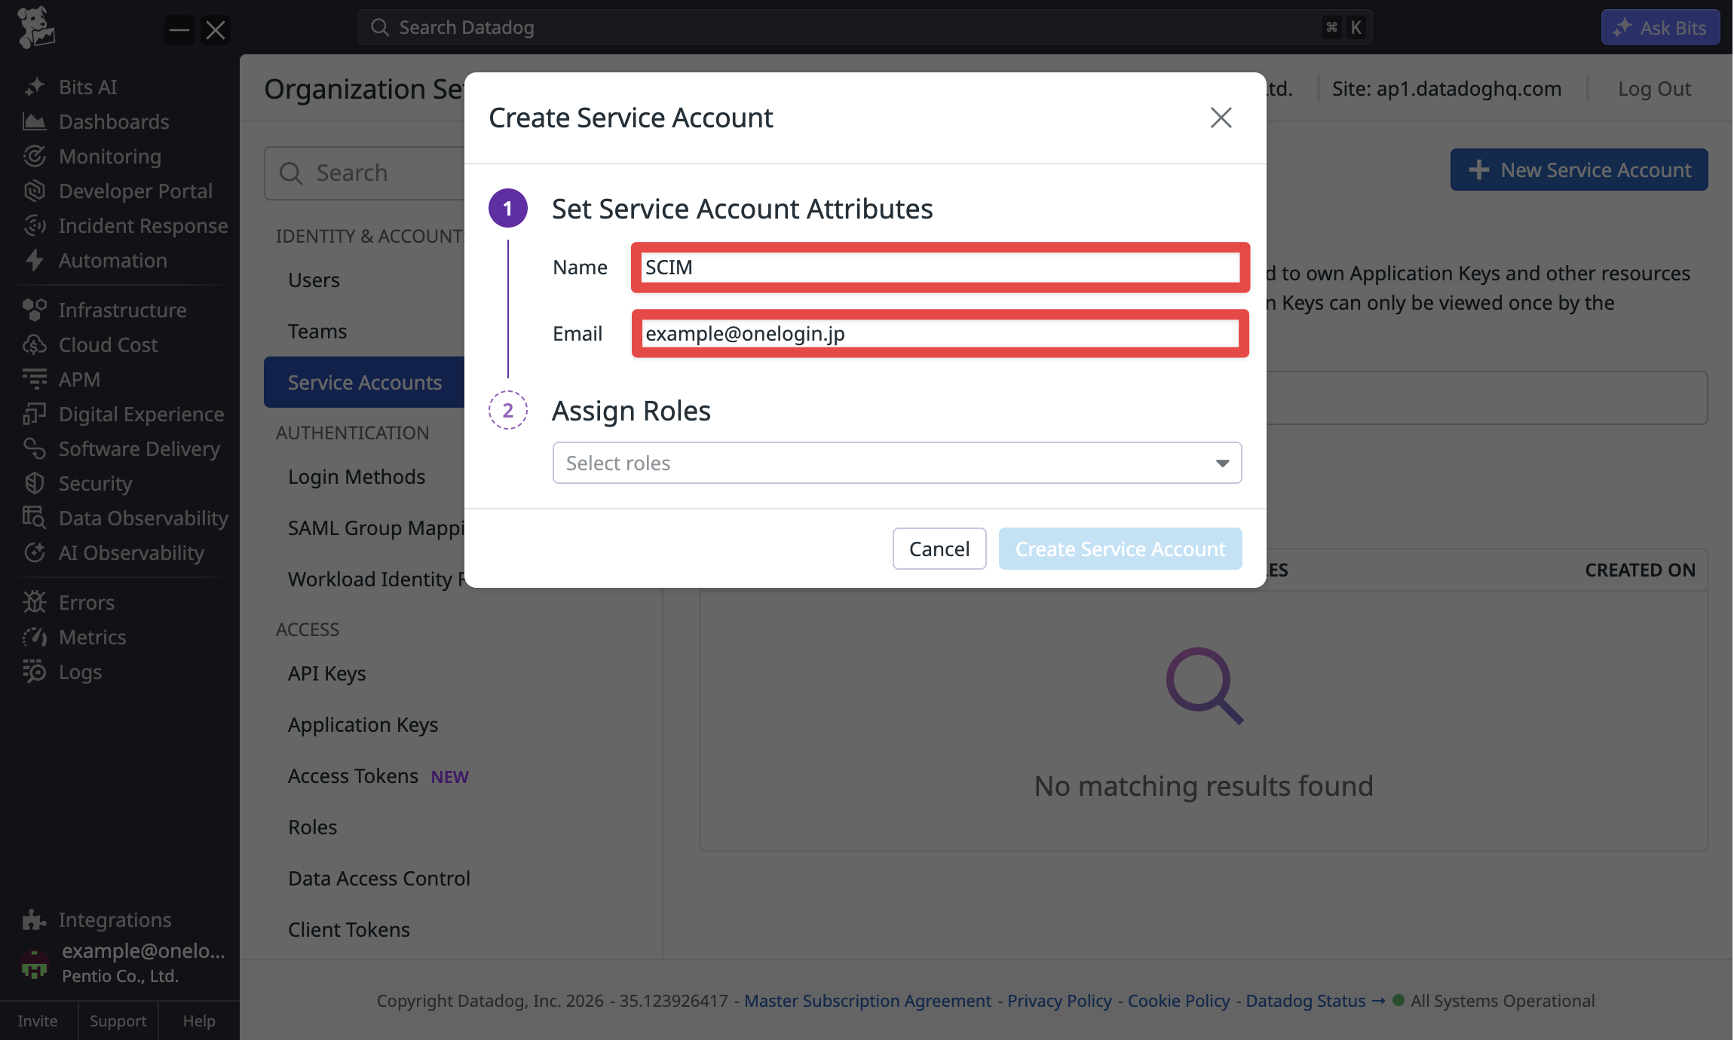Open Workload Identity settings item
The height and width of the screenshot is (1040, 1734).
pyautogui.click(x=376, y=579)
